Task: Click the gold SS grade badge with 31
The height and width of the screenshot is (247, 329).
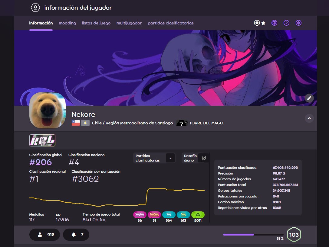Action: pyautogui.click(x=154, y=215)
